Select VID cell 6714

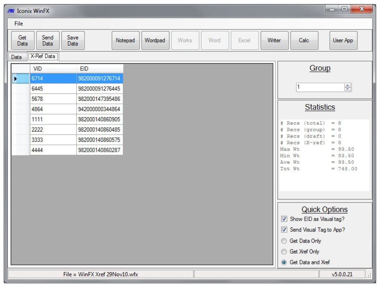[53, 79]
